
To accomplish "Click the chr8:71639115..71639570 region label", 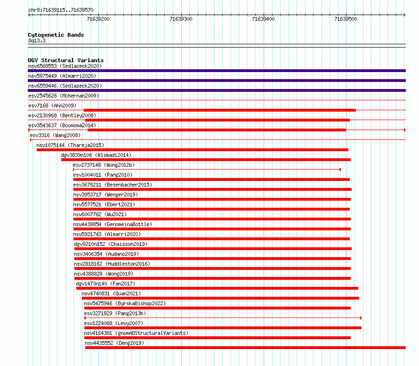I will click(x=61, y=10).
